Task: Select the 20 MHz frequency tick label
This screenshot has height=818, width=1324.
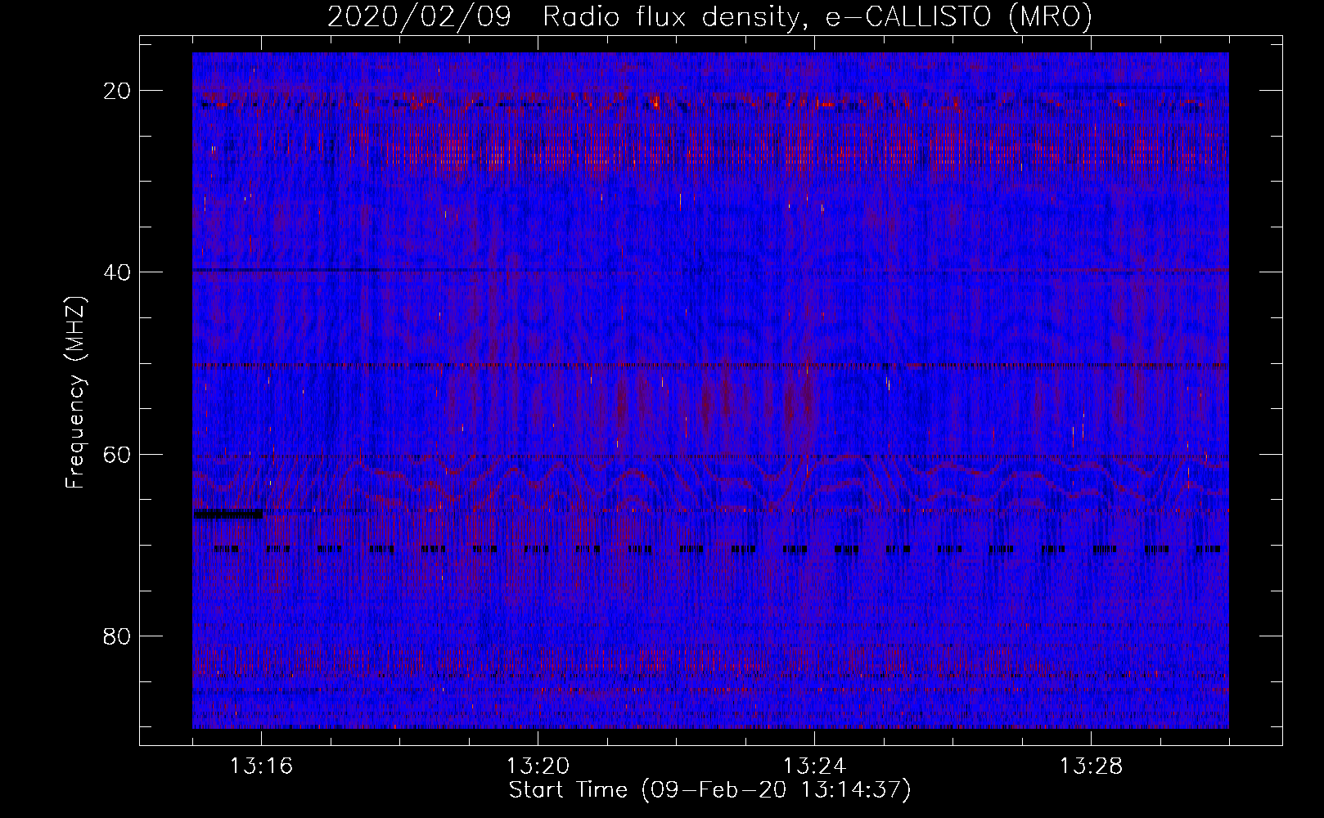Action: pos(118,91)
